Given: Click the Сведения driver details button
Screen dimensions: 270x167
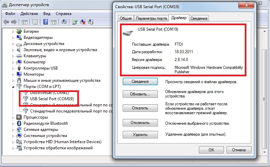Looking at the screenshot, I should 140,81.
